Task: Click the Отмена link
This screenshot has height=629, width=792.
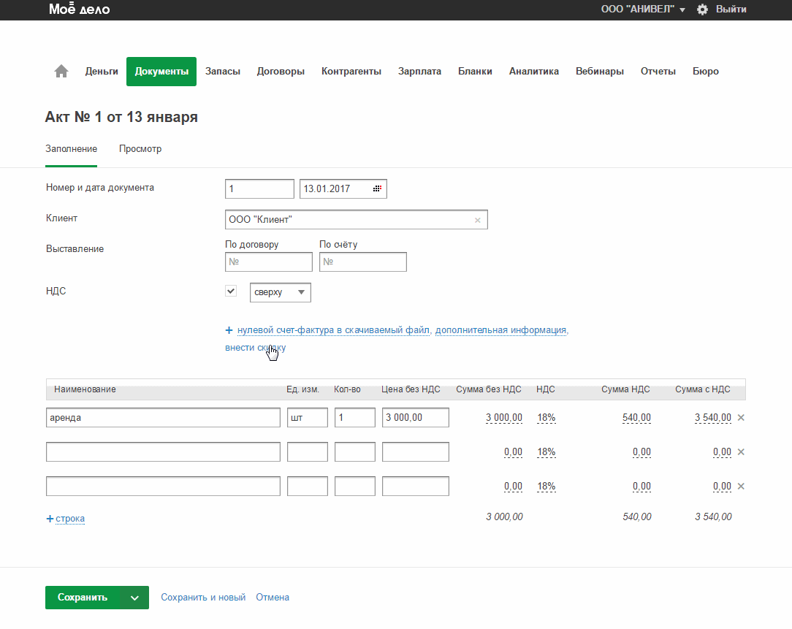Action: (273, 598)
